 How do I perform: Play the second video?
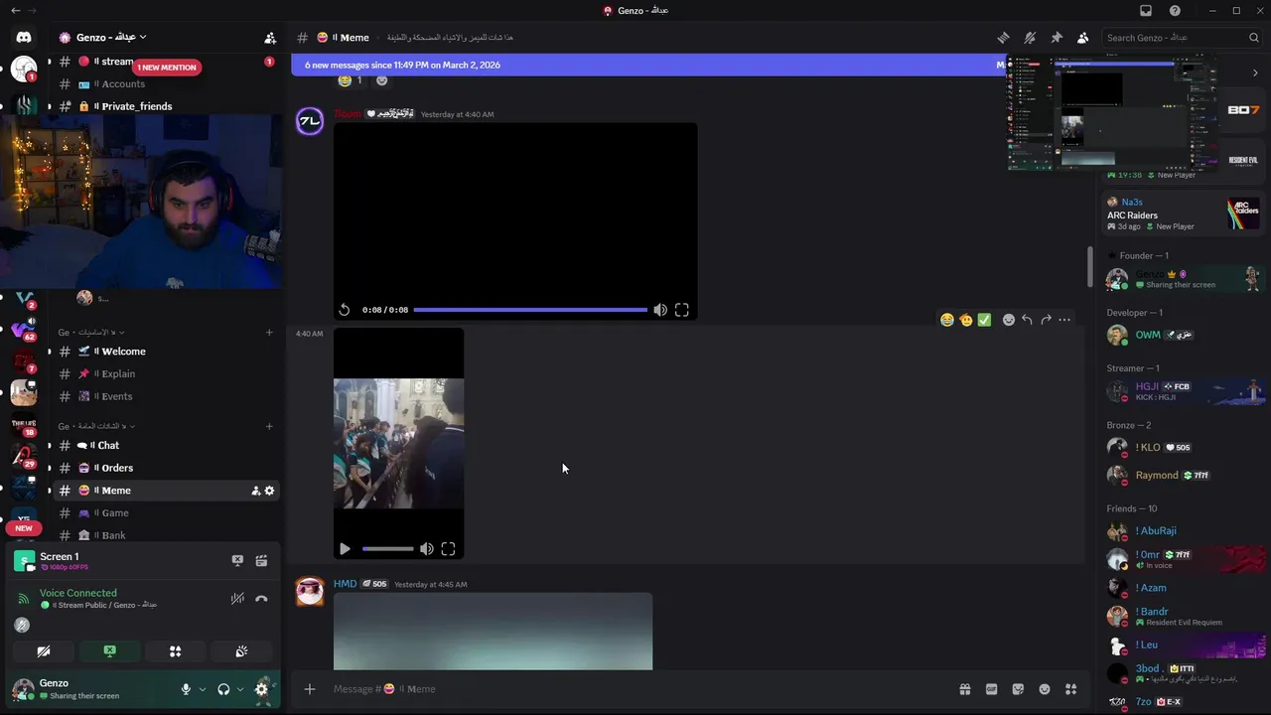point(345,548)
